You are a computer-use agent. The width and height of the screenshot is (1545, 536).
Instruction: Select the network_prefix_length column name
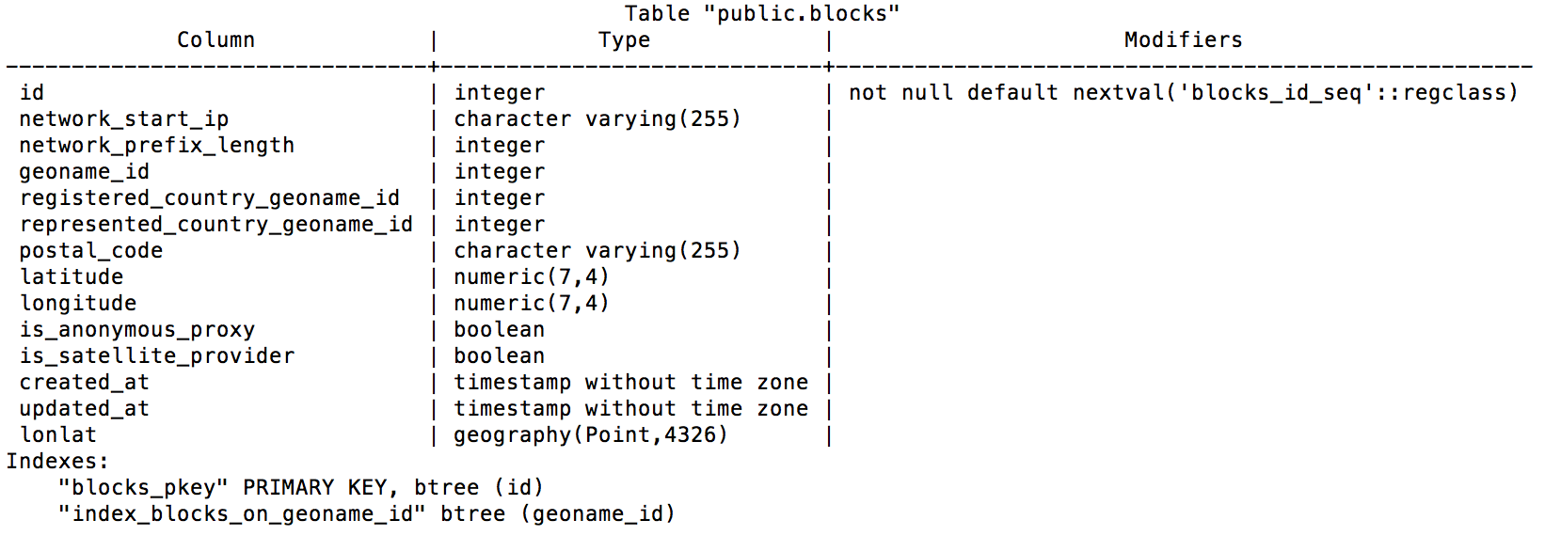tap(157, 146)
